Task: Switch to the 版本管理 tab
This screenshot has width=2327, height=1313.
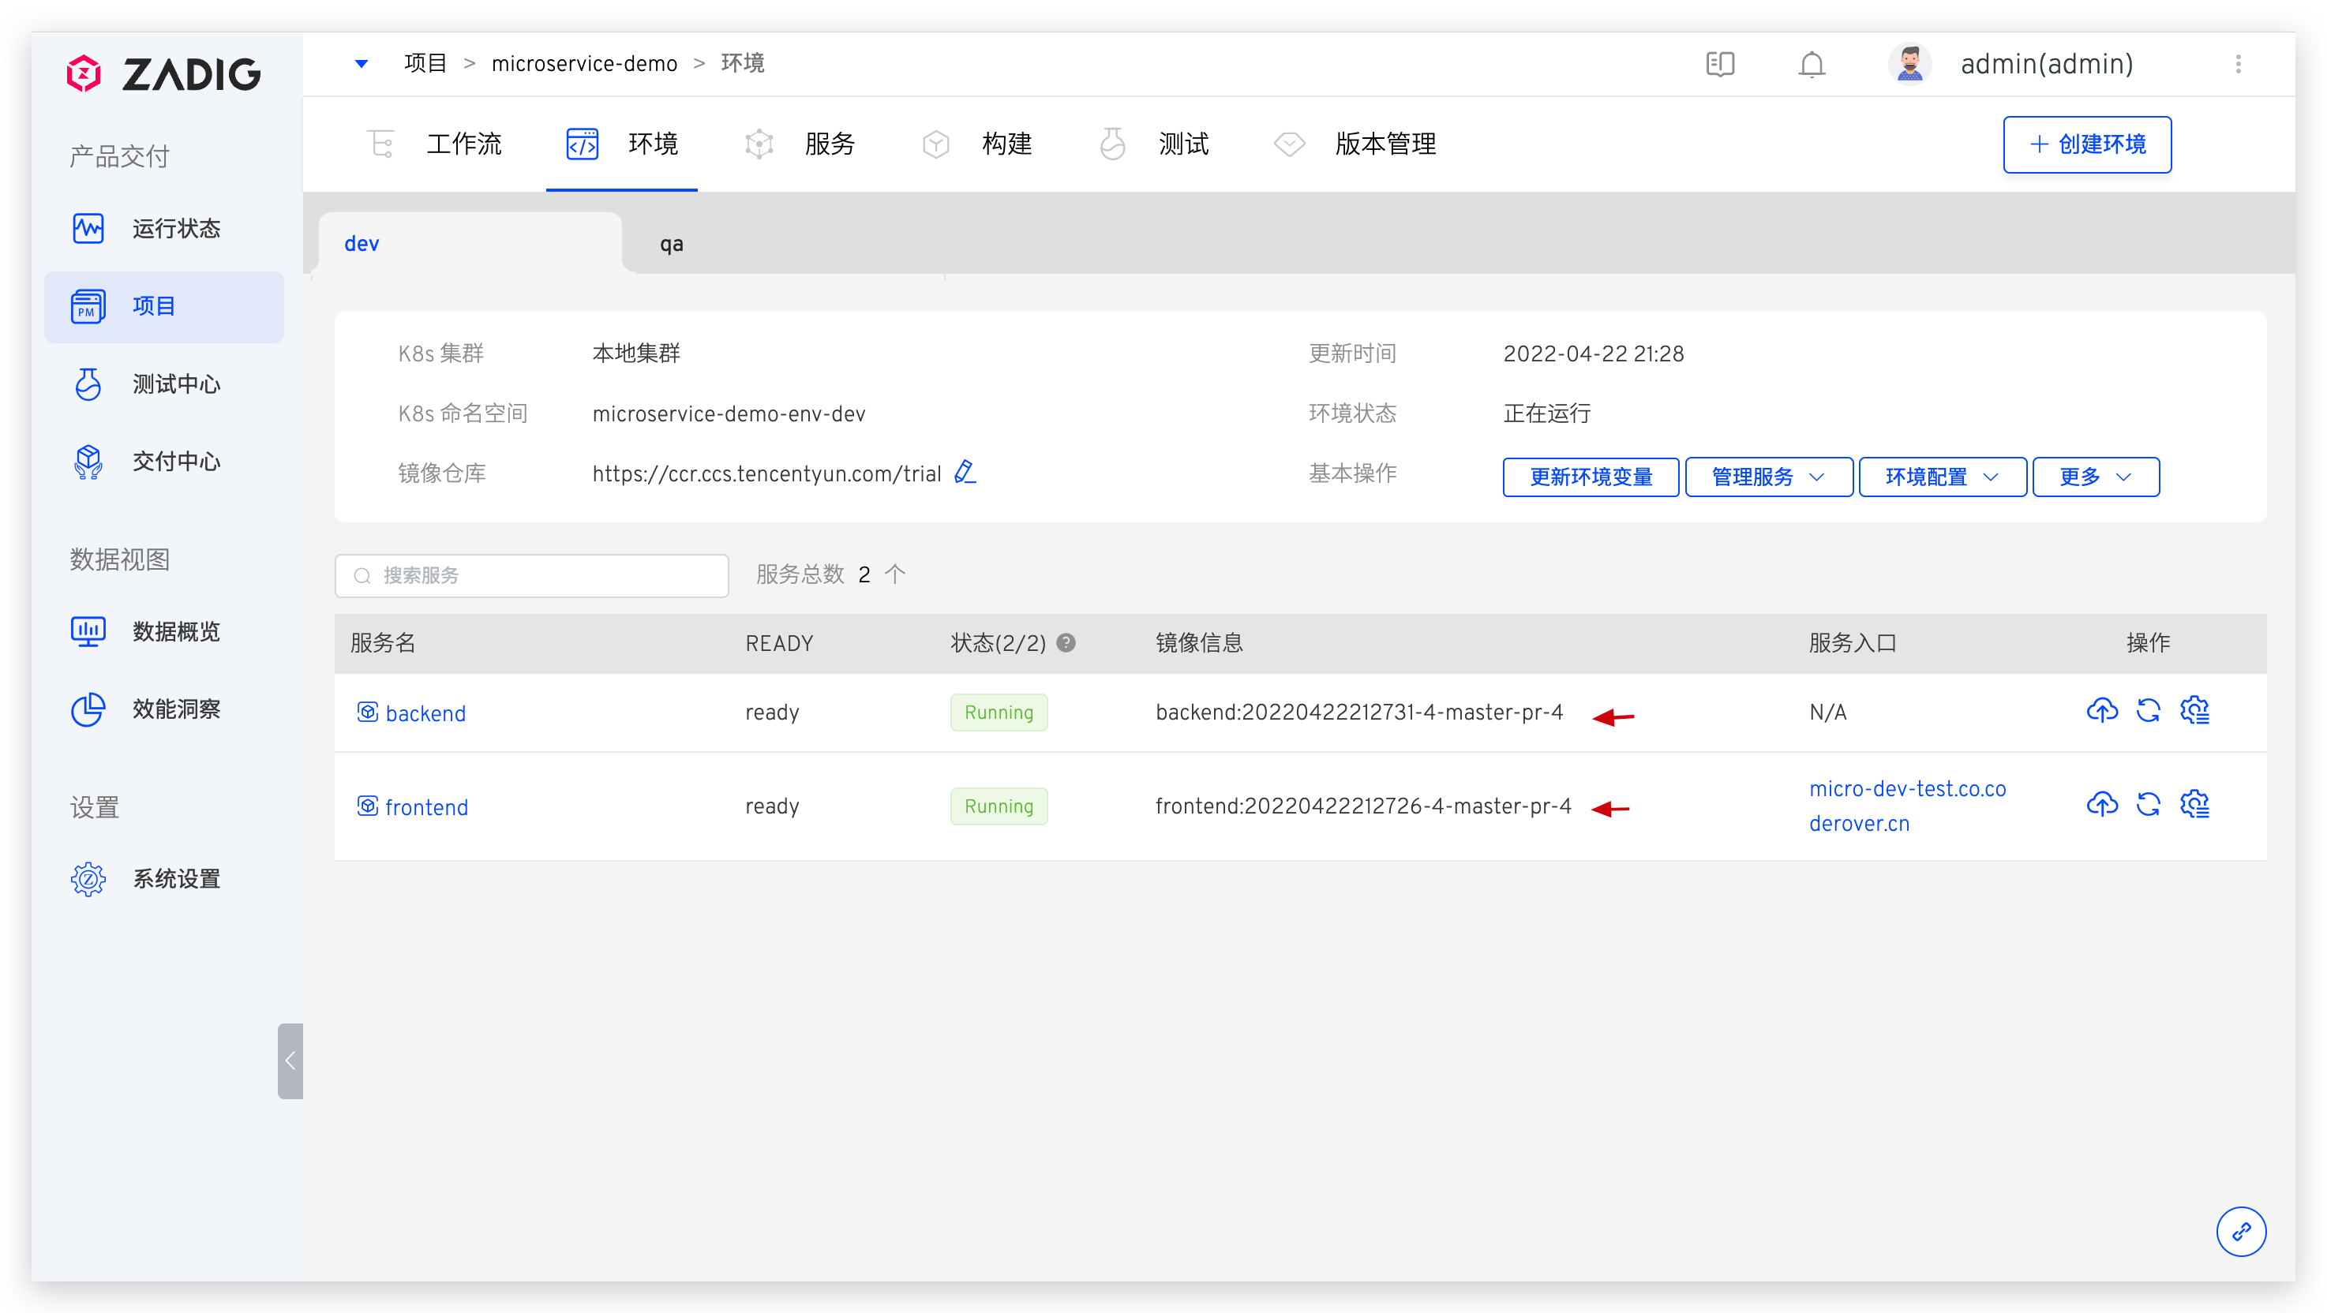Action: (1355, 144)
